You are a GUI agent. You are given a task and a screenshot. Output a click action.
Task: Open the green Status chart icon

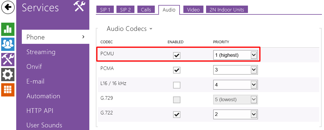click(8, 29)
